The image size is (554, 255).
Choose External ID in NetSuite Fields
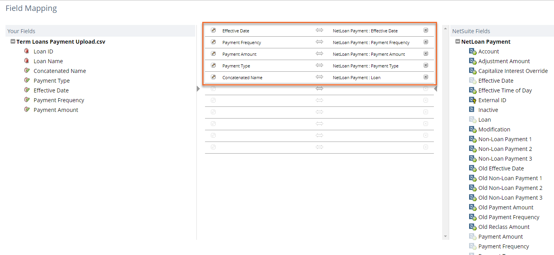pos(492,100)
